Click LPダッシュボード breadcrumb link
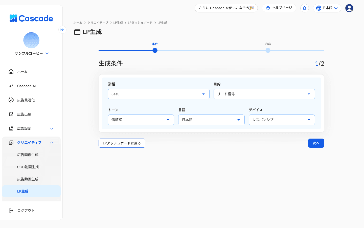Screen dimensions: 364x228 coord(140,23)
